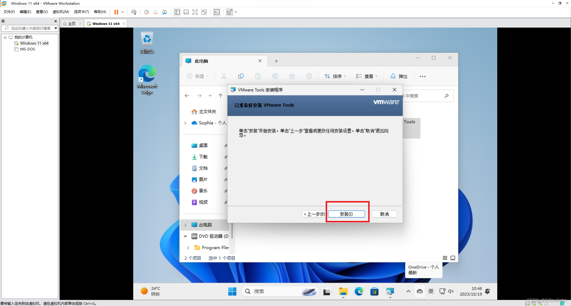Take a snapshot of the virtual machine
571x306 pixels.
click(x=146, y=12)
